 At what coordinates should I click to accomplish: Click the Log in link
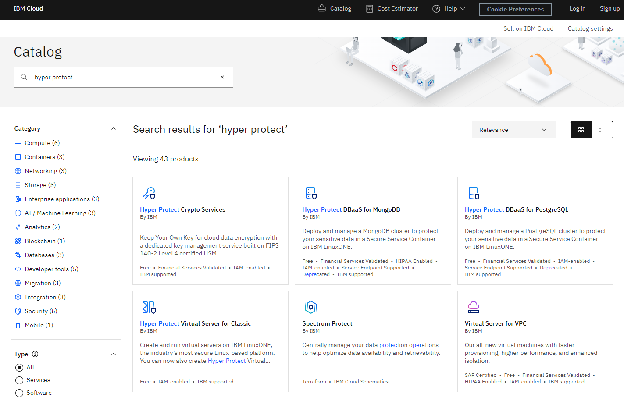tap(578, 9)
